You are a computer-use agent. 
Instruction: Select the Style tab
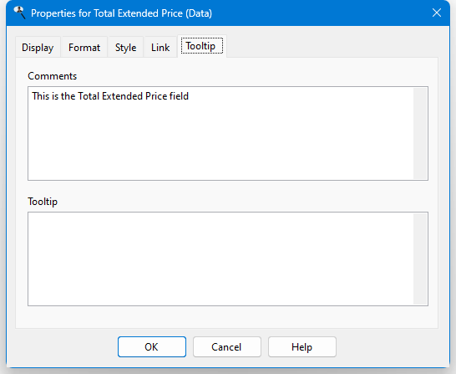tap(125, 47)
